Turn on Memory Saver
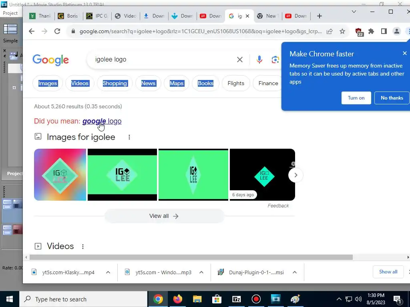This screenshot has height=307, width=410. click(x=356, y=98)
